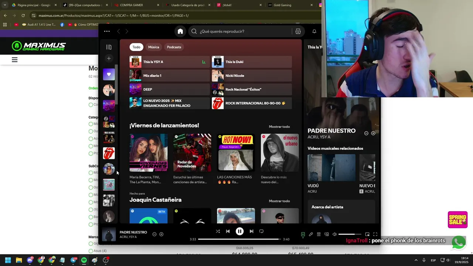
Task: Open the DEEP playlist
Action: pyautogui.click(x=169, y=89)
